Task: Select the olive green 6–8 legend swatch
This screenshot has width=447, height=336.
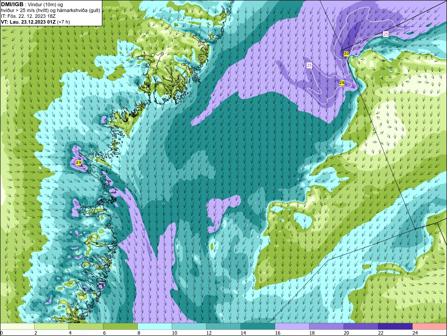Action: pyautogui.click(x=120, y=326)
